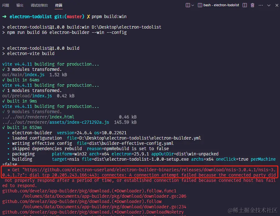Click 'reason=npmRebuild is set to false'
Screen dimensions: 280x216
(x=128, y=149)
